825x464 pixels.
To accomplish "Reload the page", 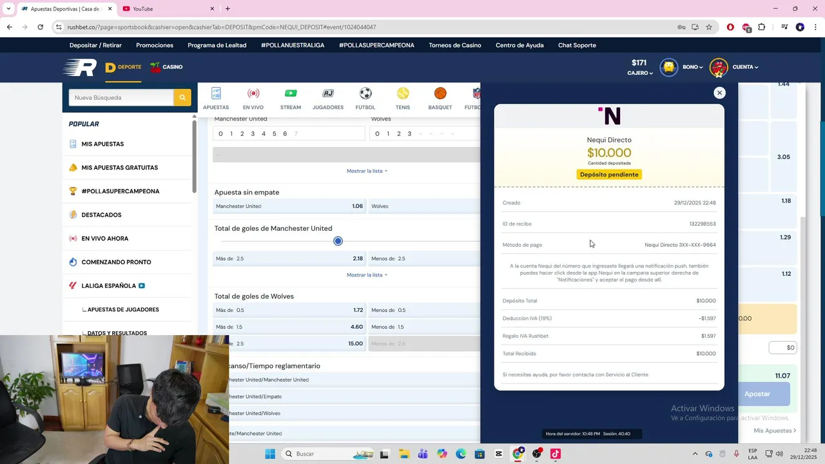I will click(41, 27).
